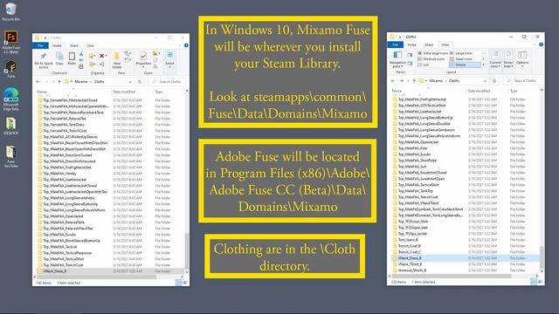
Task: Click the Move to icon in Organize
Action: point(92,56)
